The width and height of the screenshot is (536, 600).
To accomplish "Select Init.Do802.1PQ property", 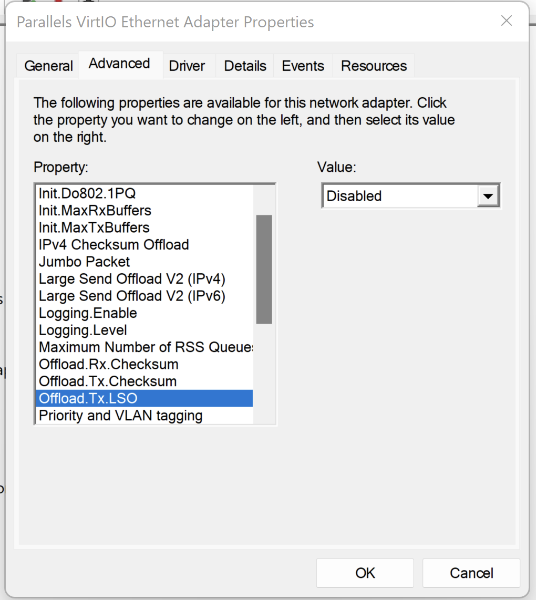I will (x=87, y=193).
